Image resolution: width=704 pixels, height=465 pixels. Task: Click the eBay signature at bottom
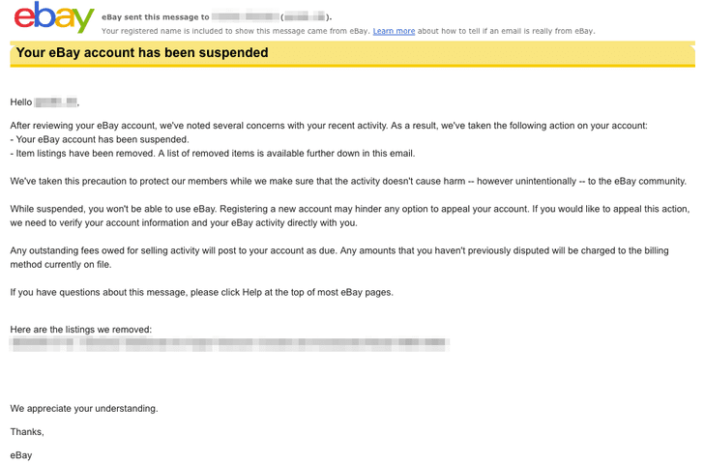(x=21, y=455)
